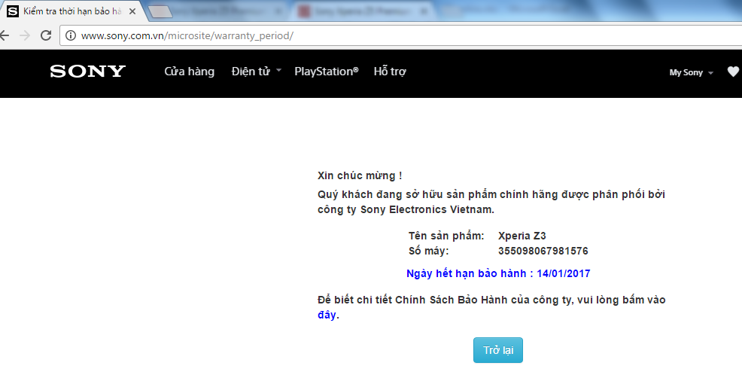Open a new tab button

click(x=160, y=11)
